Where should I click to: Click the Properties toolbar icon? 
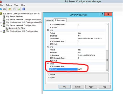(15, 9)
